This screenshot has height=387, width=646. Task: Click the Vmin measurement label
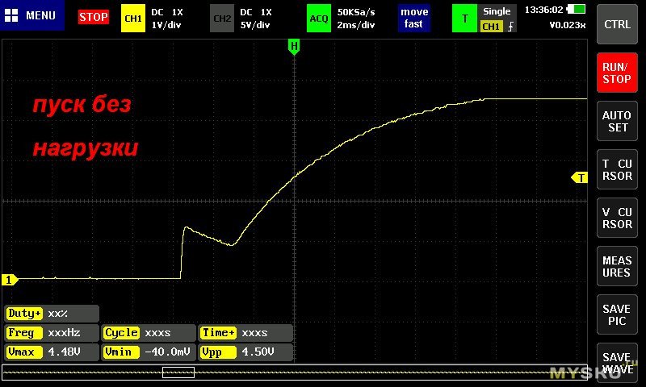click(x=121, y=352)
